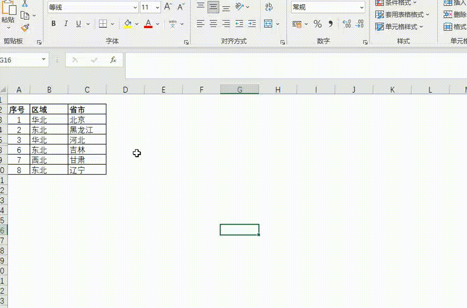Open fill color dropdown arrow
This screenshot has width=467, height=308.
[137, 24]
